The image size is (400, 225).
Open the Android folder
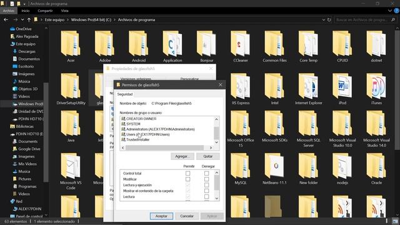[x=139, y=46]
